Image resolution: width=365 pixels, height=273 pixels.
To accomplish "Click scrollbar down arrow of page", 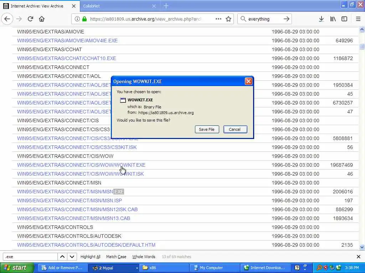I will click(362, 247).
